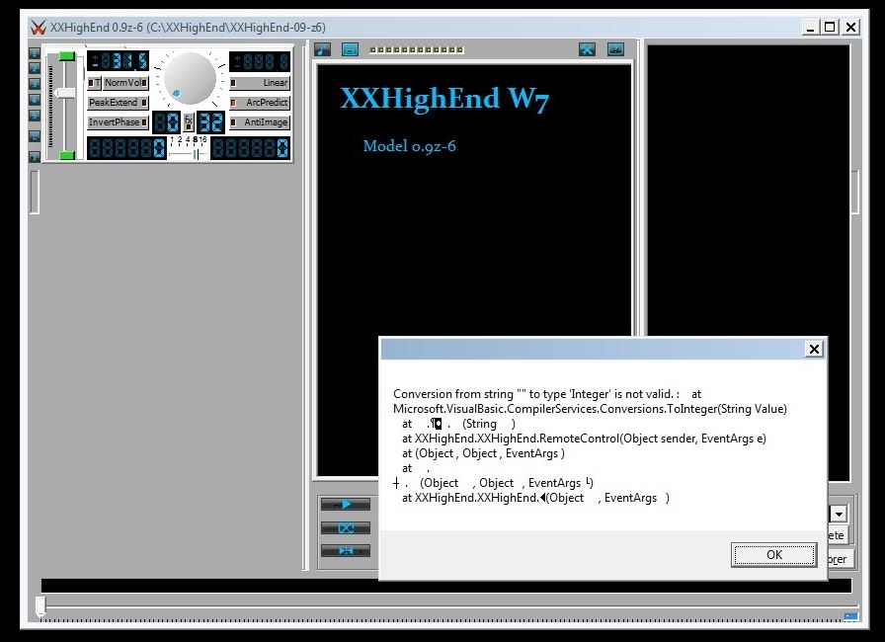
Task: Click the round volume knob
Action: (x=190, y=79)
